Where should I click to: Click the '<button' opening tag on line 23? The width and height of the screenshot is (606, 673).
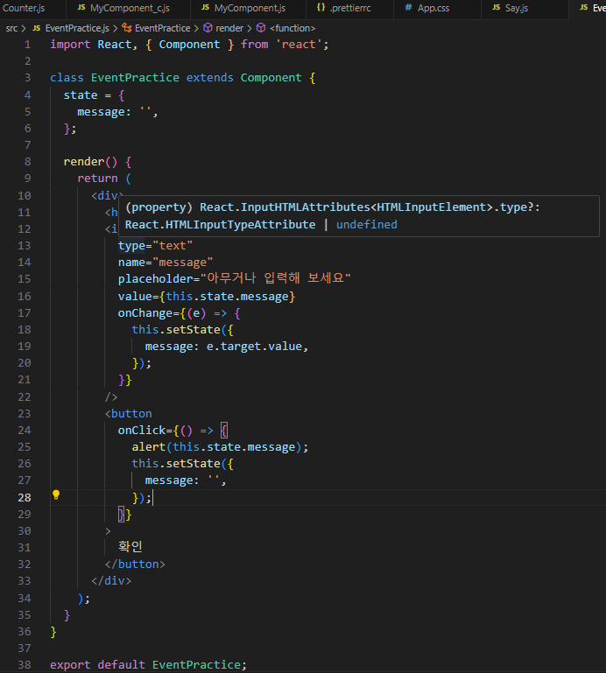coord(128,414)
